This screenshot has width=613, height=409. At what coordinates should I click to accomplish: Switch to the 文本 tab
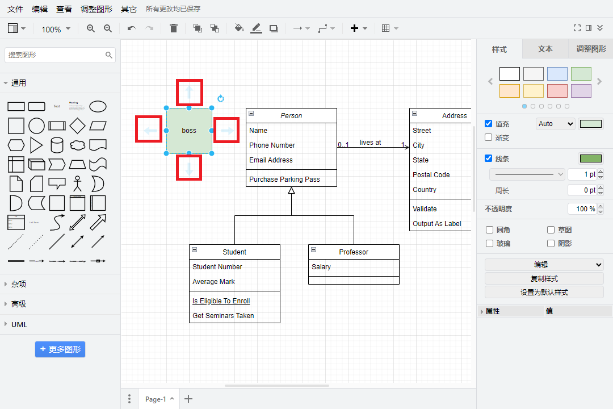(x=545, y=49)
